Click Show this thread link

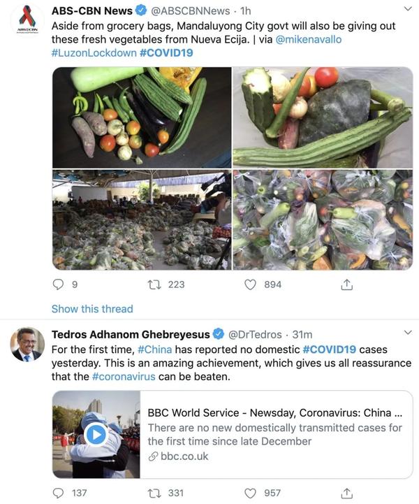[92, 309]
